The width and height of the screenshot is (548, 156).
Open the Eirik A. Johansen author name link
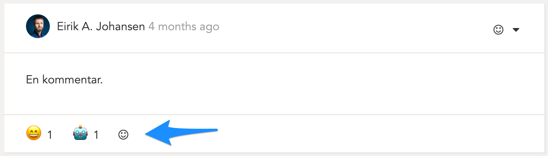point(101,27)
